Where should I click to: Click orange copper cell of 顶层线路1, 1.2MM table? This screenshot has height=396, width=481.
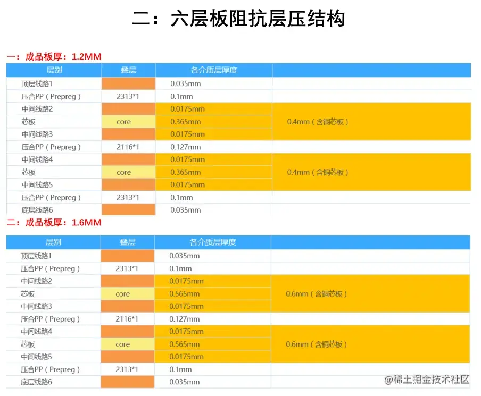(129, 83)
